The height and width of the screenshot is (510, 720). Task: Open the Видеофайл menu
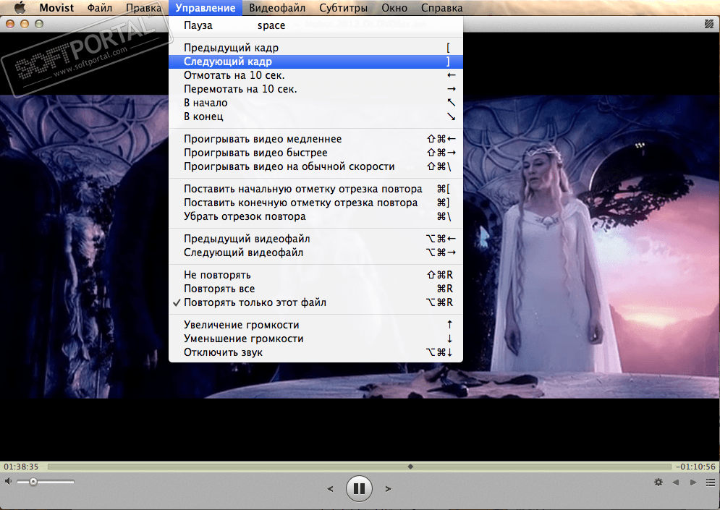point(277,8)
